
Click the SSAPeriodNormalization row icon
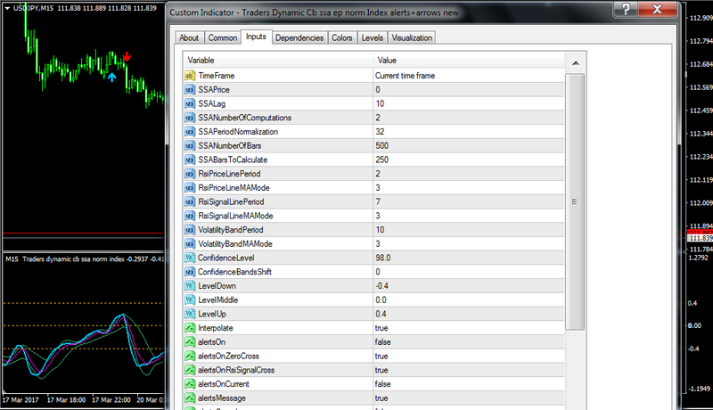tap(190, 132)
